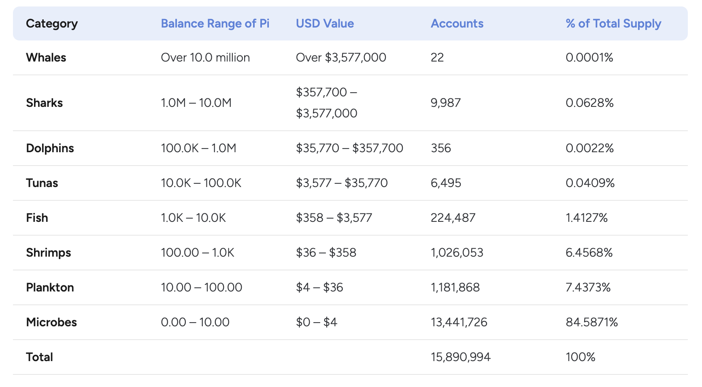Viewport: 702px width, 387px height.
Task: Select the Sharks category cell
Action: (44, 103)
